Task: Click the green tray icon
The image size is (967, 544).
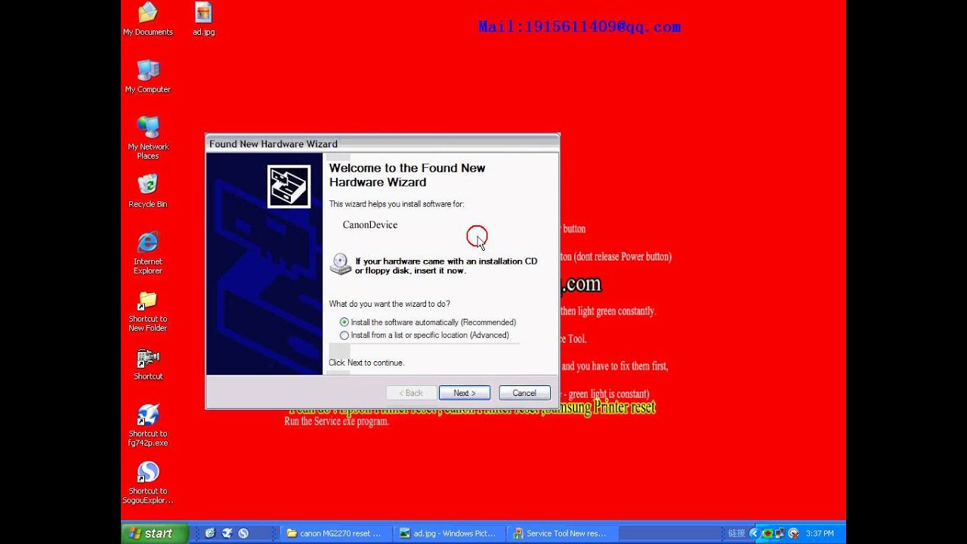Action: [x=768, y=533]
